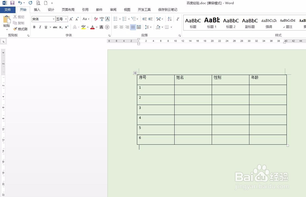Activate the 格式刷 format painter

pyautogui.click(x=20, y=29)
